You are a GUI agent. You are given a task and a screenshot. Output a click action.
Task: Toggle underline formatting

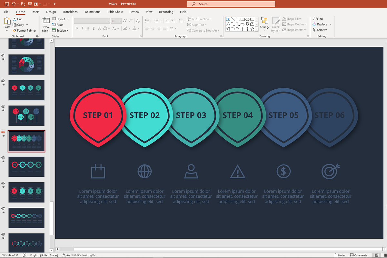[88, 28]
